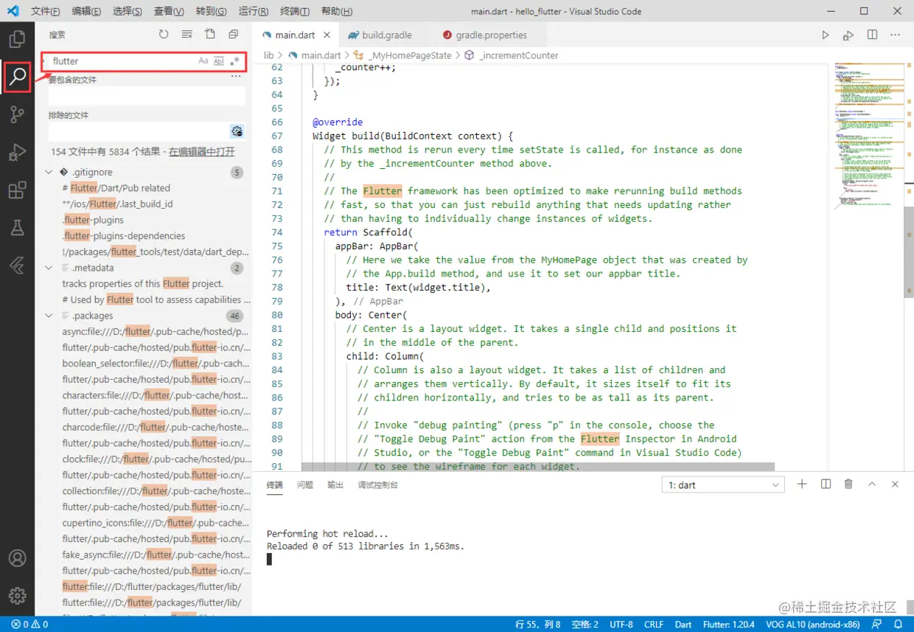Switch to the build.gradle tab
914x632 pixels.
(386, 35)
